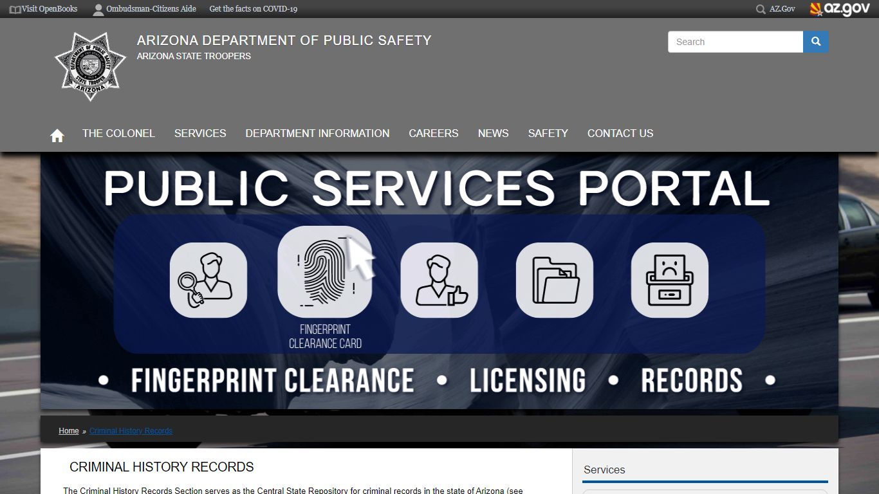Open the folders records portal icon
The height and width of the screenshot is (494, 879).
(x=555, y=280)
